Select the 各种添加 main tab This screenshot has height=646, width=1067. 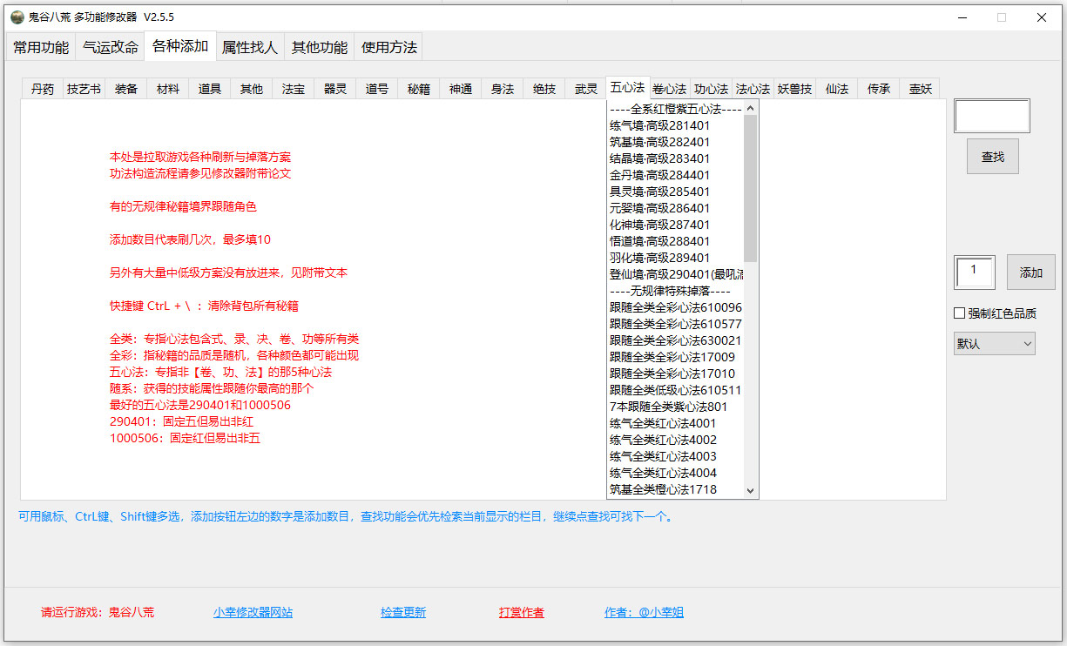[x=180, y=46]
